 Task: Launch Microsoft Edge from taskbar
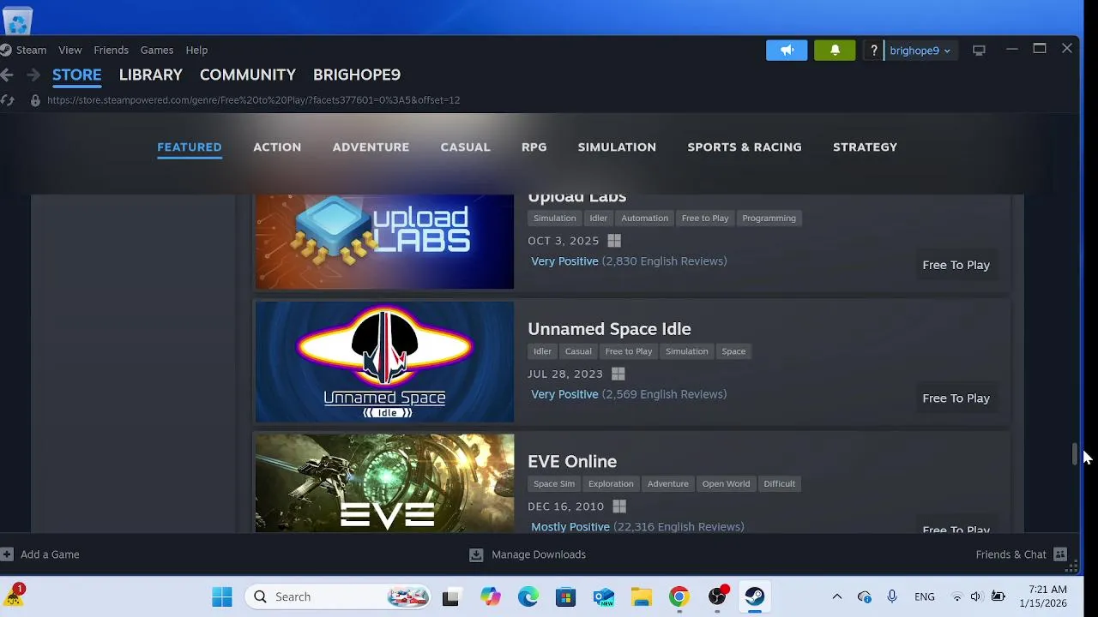528,596
